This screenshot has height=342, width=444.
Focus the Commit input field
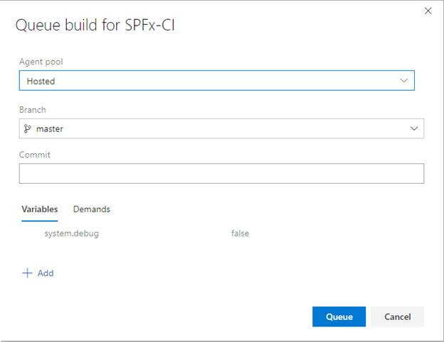(221, 173)
